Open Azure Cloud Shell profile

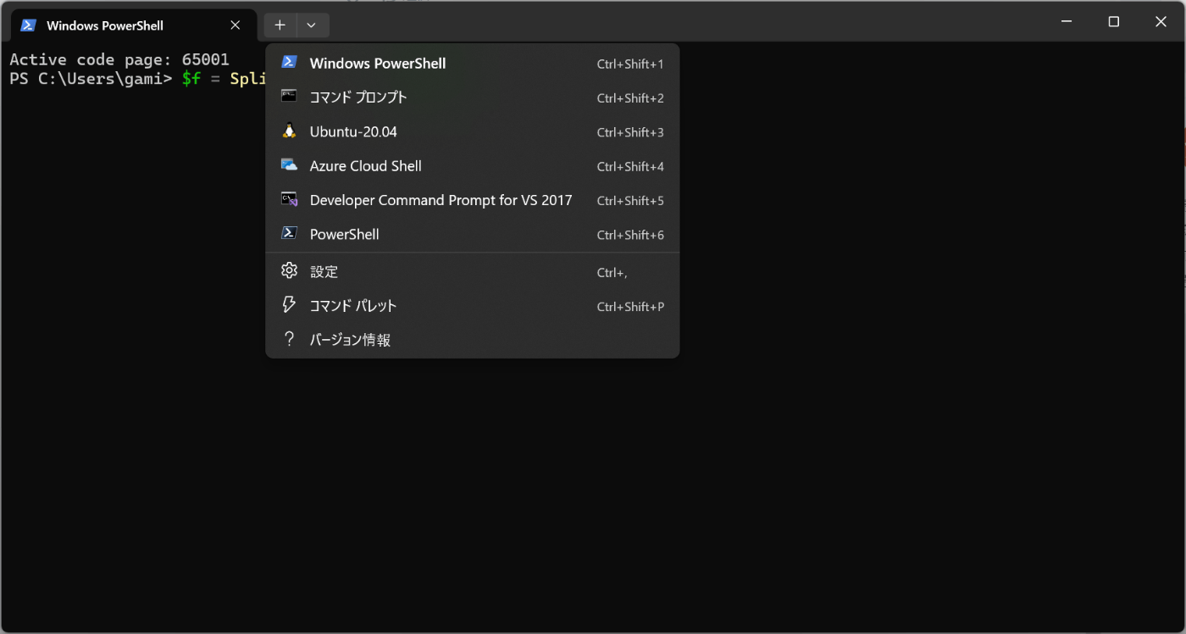[473, 166]
